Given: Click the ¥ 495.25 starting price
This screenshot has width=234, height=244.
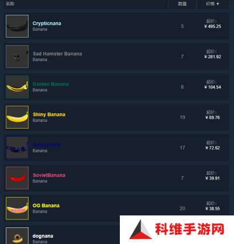Looking at the screenshot, I should point(212,26).
